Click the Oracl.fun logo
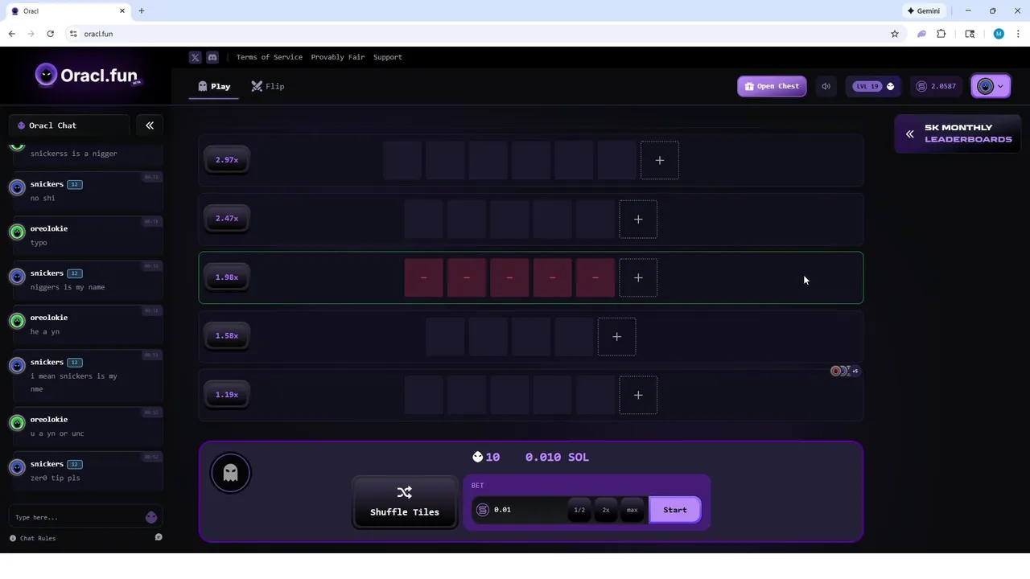The width and height of the screenshot is (1030, 579). click(88, 76)
